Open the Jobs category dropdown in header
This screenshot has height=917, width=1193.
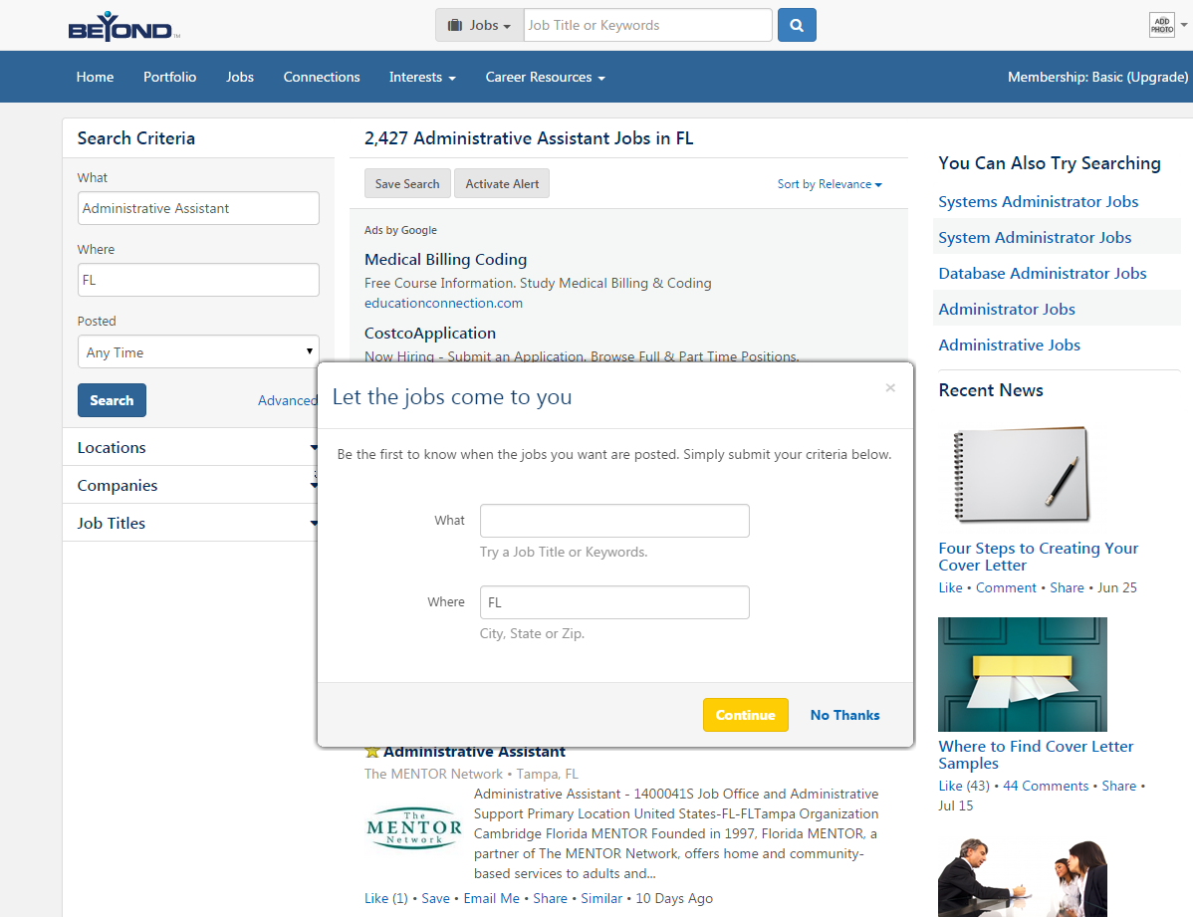pos(479,25)
